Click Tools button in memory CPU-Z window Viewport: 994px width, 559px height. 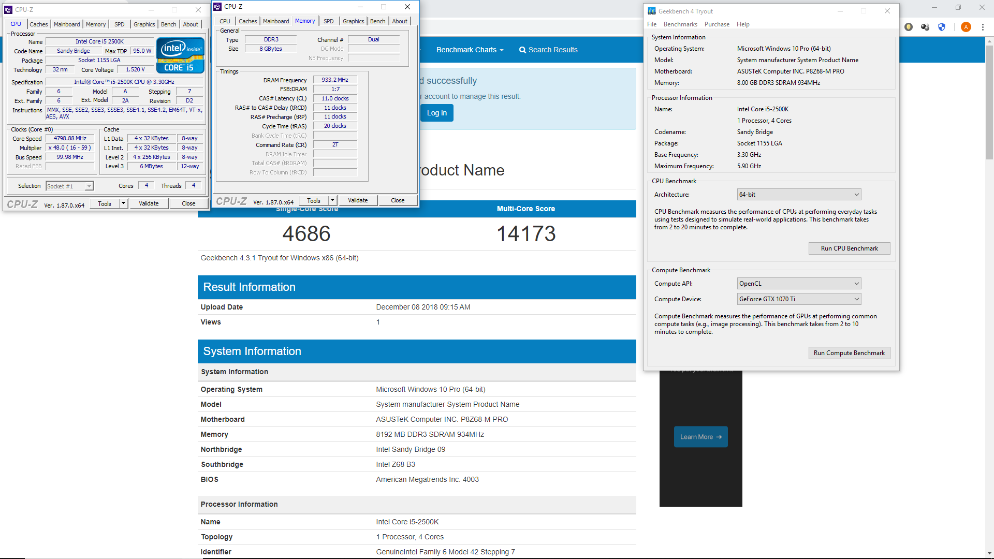tap(314, 201)
